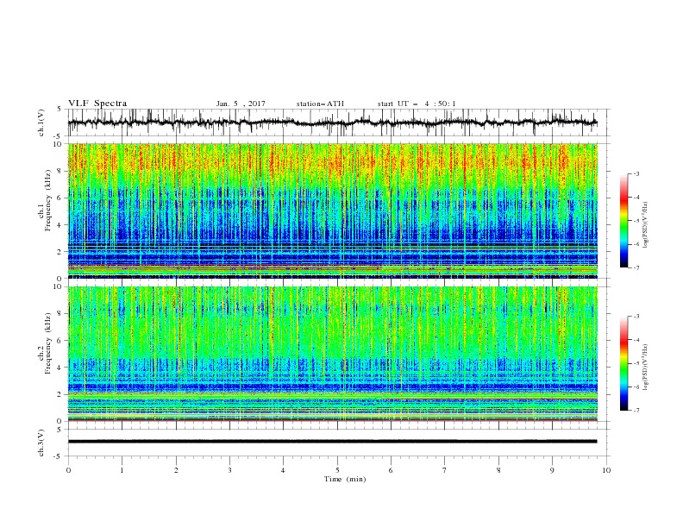Click the ch.3 voltage waveform trace

(x=332, y=442)
